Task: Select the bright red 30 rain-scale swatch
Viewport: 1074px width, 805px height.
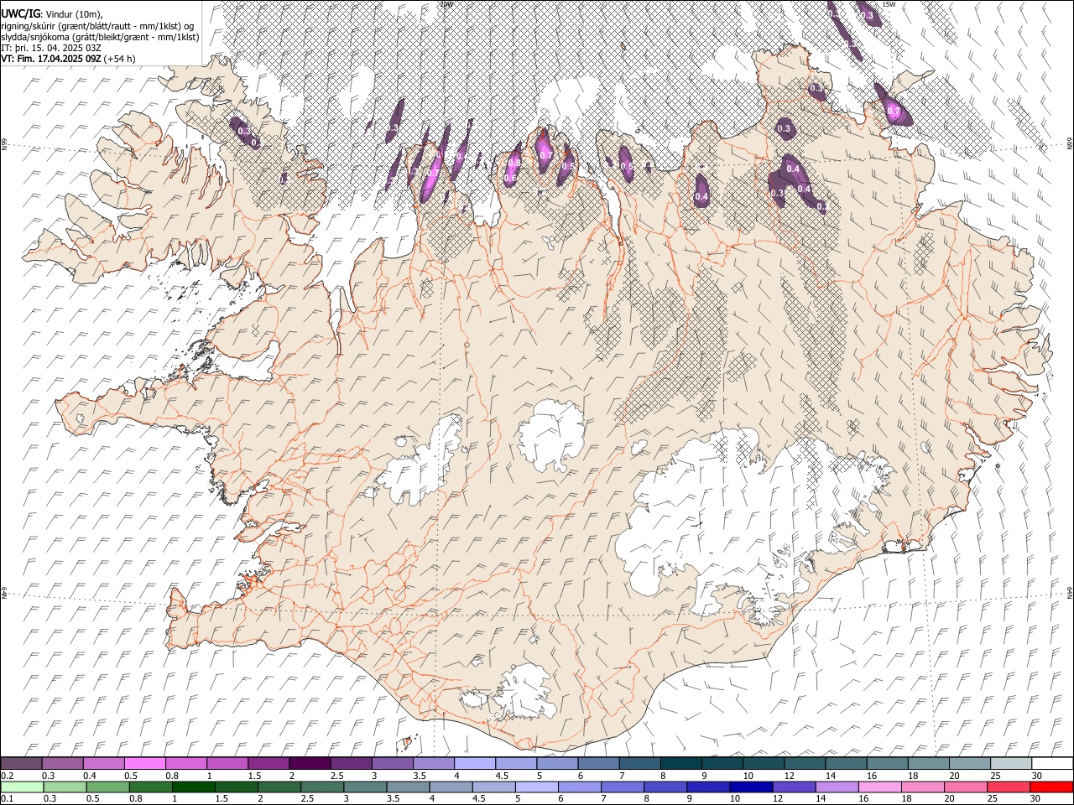Action: (1051, 787)
